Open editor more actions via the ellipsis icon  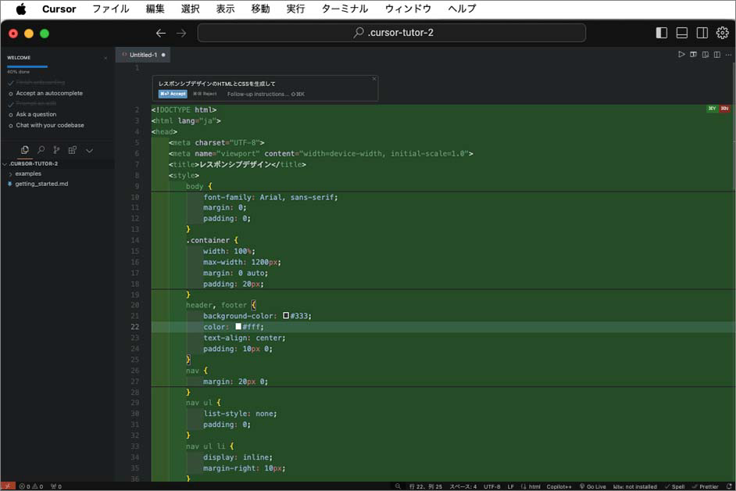[x=729, y=55]
